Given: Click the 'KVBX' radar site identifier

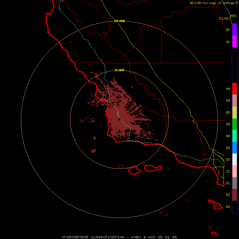Looking at the screenshot, I should tap(136, 237).
